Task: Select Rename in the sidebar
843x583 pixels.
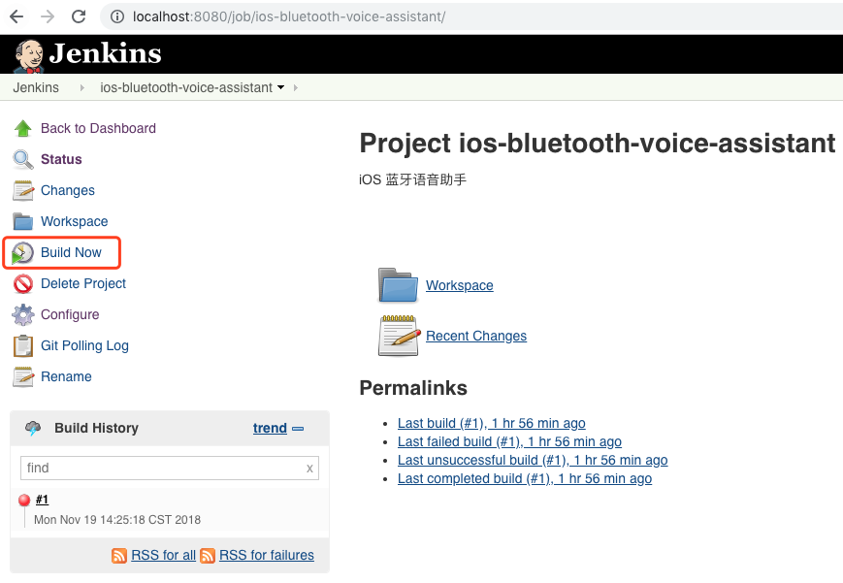Action: tap(66, 377)
